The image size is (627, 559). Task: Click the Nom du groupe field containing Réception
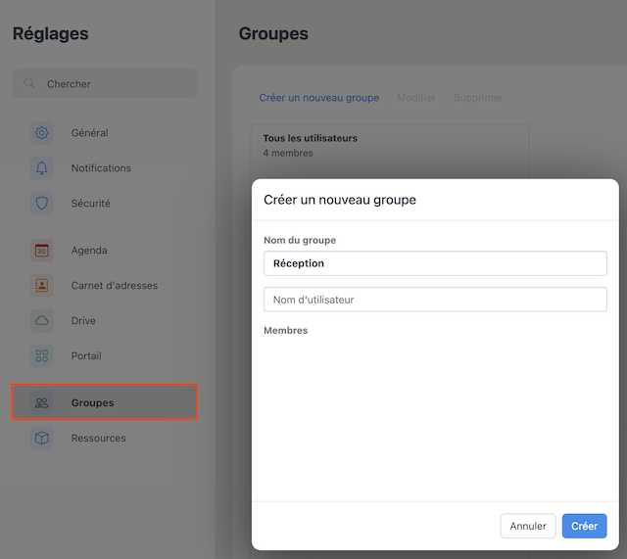[435, 263]
